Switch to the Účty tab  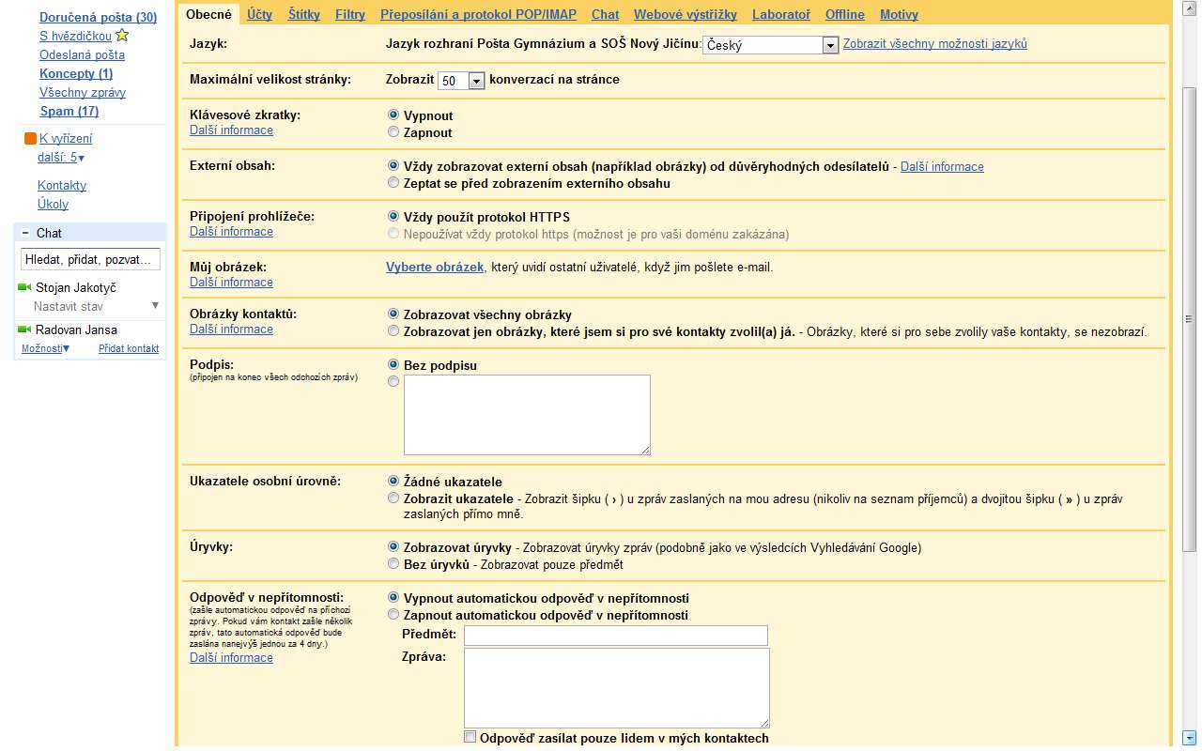pyautogui.click(x=260, y=15)
